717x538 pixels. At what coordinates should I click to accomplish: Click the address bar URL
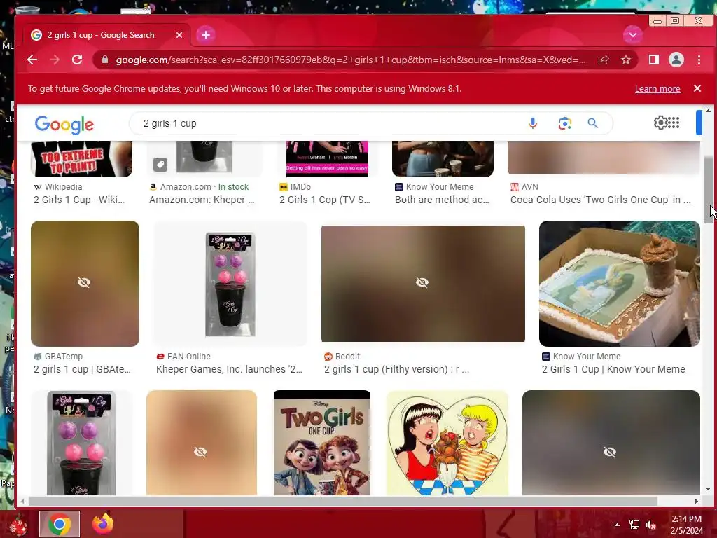pos(351,60)
